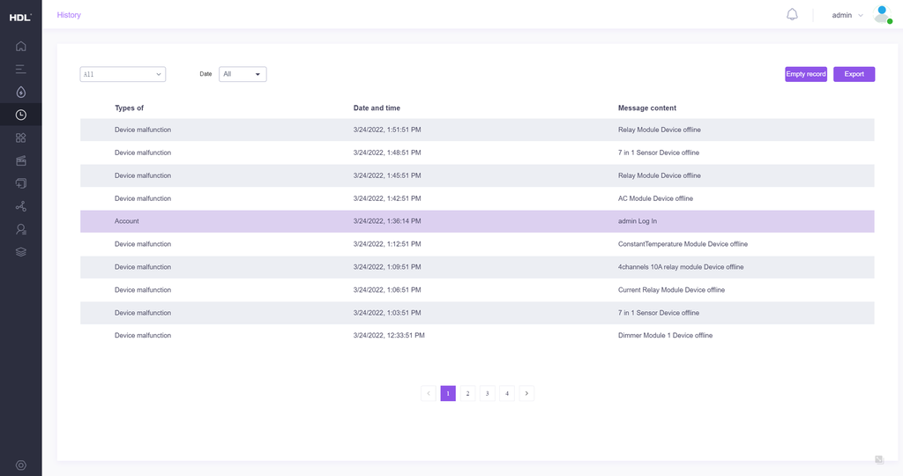903x476 pixels.
Task: Click the clapperboard scene icon in sidebar
Action: click(21, 160)
